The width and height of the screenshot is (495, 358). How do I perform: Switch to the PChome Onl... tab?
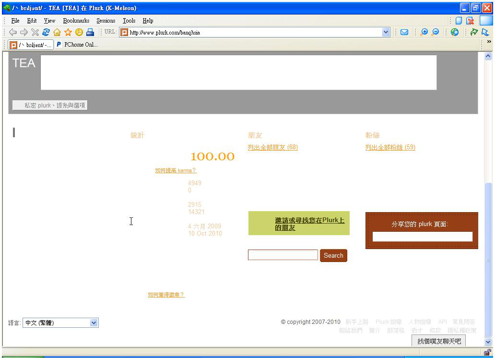(77, 45)
